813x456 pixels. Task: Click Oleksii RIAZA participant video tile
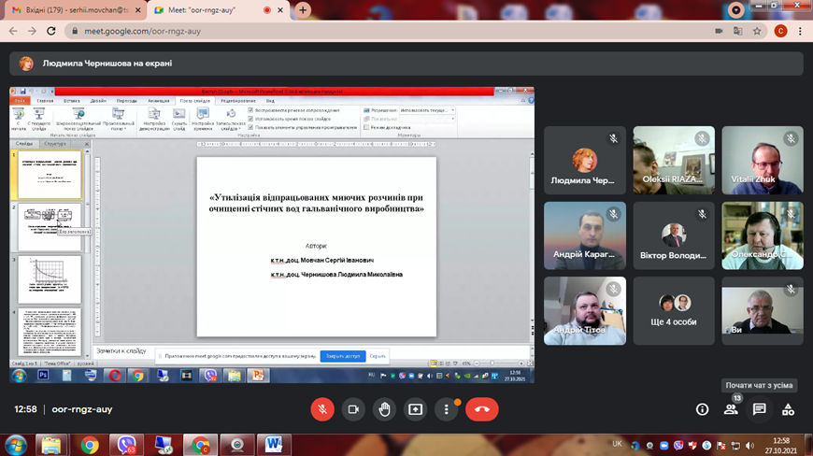click(674, 160)
